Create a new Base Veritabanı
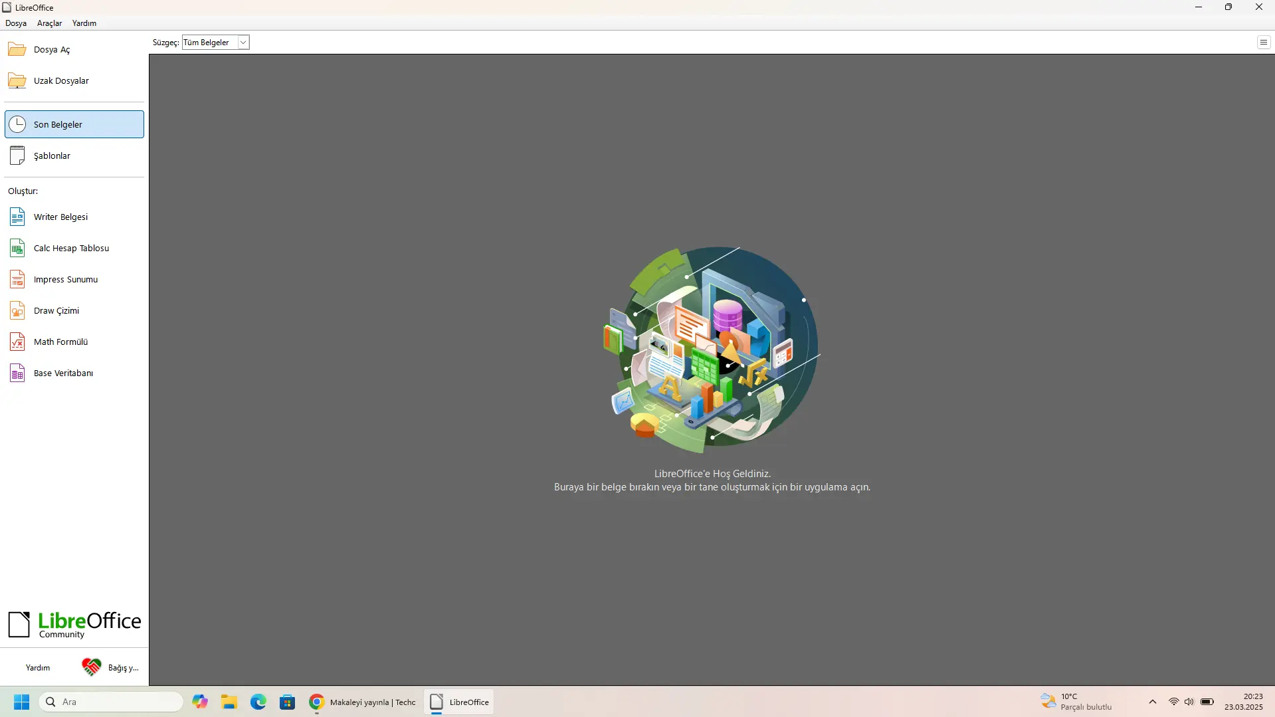The width and height of the screenshot is (1275, 717). (74, 373)
